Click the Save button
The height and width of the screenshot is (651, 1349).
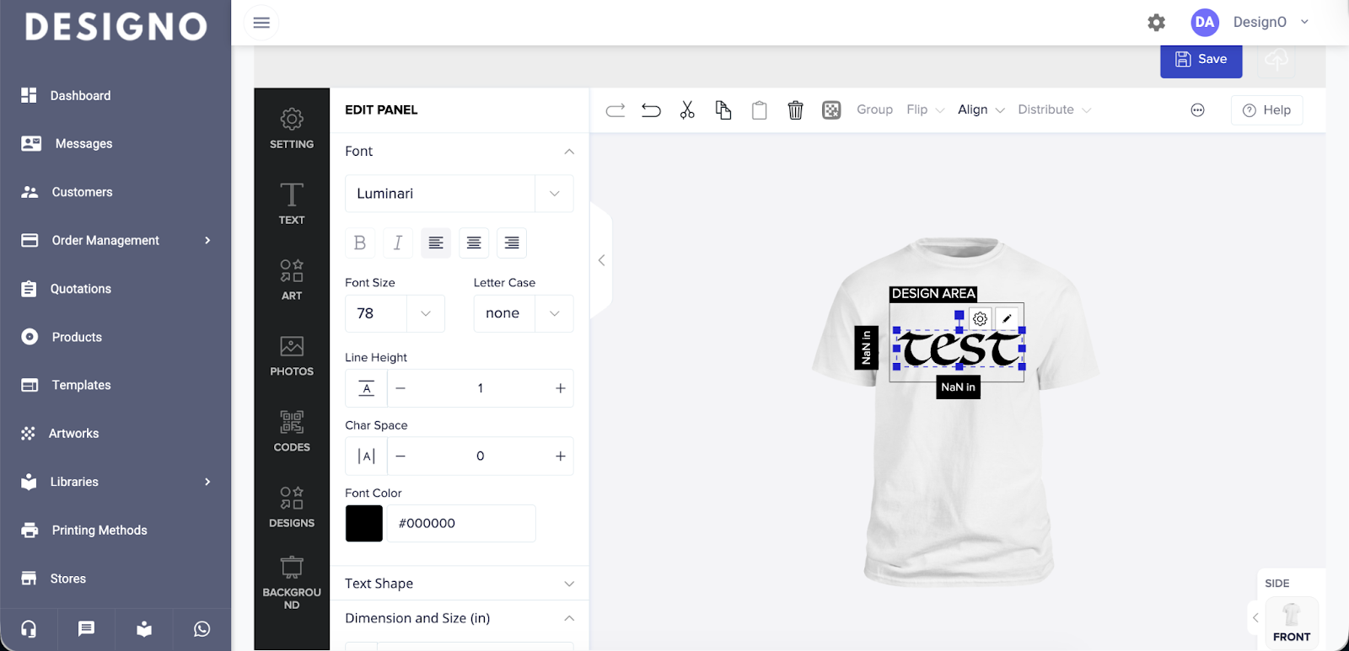1201,59
